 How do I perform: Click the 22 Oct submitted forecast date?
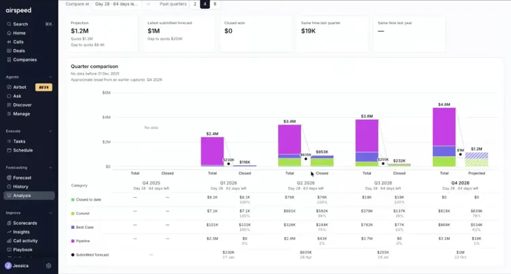pos(460,257)
